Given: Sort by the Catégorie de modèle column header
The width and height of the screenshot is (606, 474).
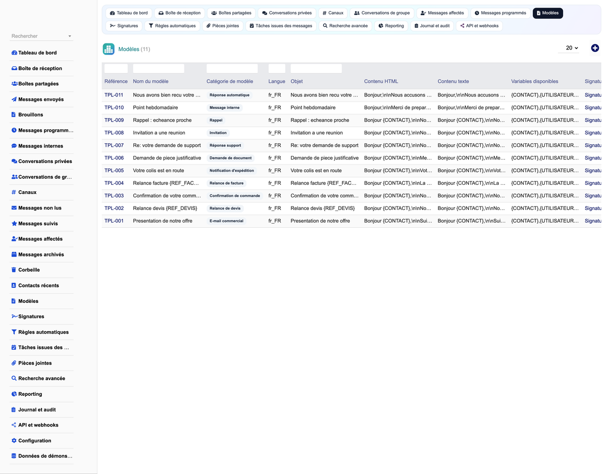Looking at the screenshot, I should click(x=230, y=81).
